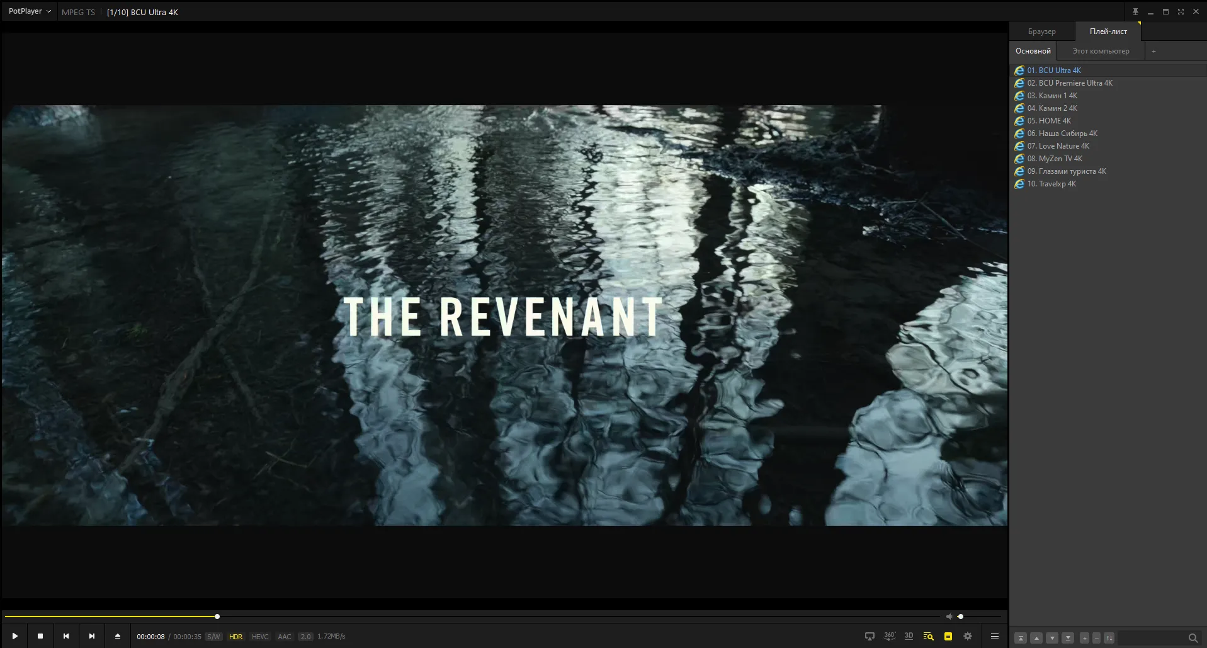Select 05. HOME 4K in playlist

point(1108,121)
